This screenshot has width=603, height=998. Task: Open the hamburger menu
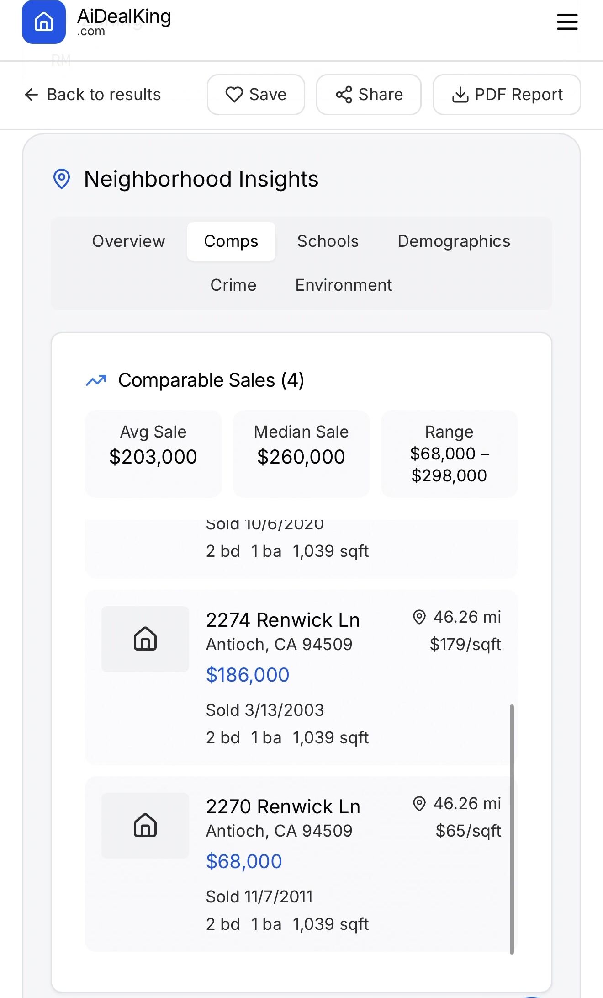coord(567,22)
